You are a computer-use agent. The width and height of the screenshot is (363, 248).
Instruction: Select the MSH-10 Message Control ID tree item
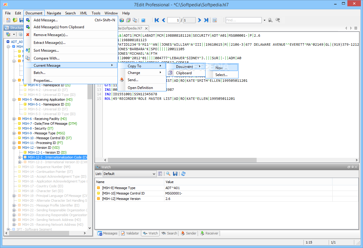point(47,138)
